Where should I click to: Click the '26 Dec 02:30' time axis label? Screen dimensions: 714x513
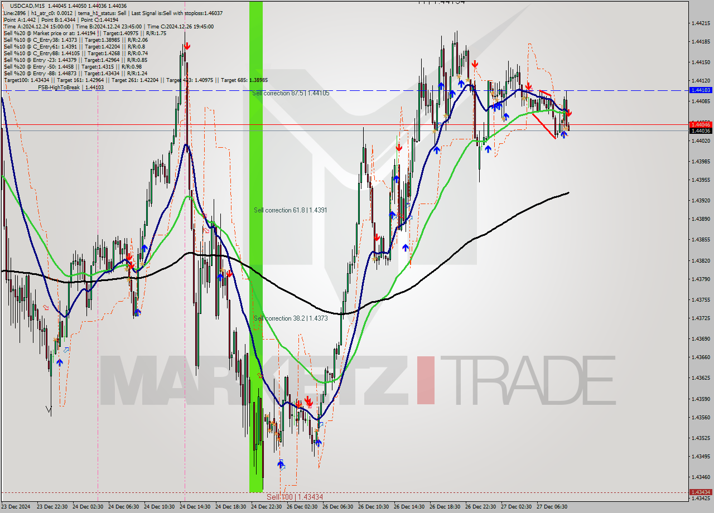(302, 507)
